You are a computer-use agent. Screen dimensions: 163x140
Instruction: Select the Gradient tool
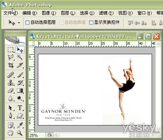20,90
